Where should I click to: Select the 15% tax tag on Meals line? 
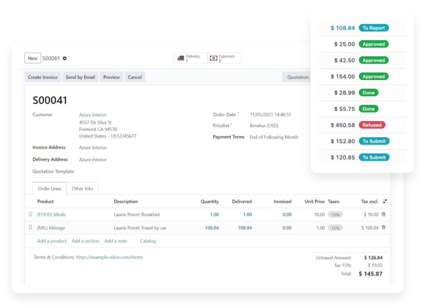pos(335,215)
